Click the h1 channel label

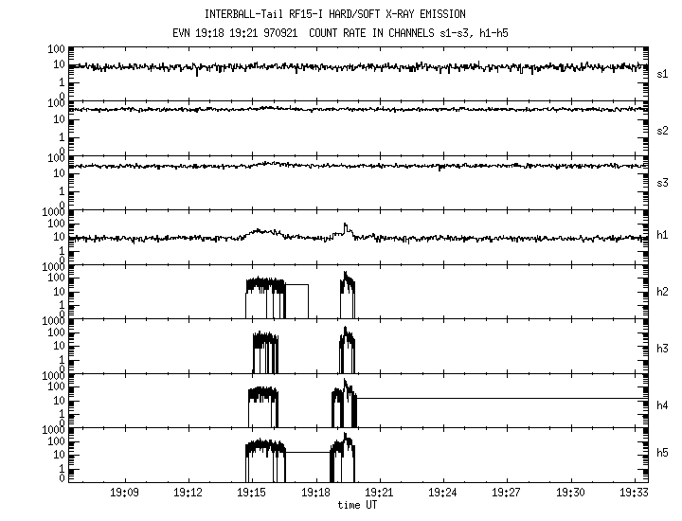(664, 237)
